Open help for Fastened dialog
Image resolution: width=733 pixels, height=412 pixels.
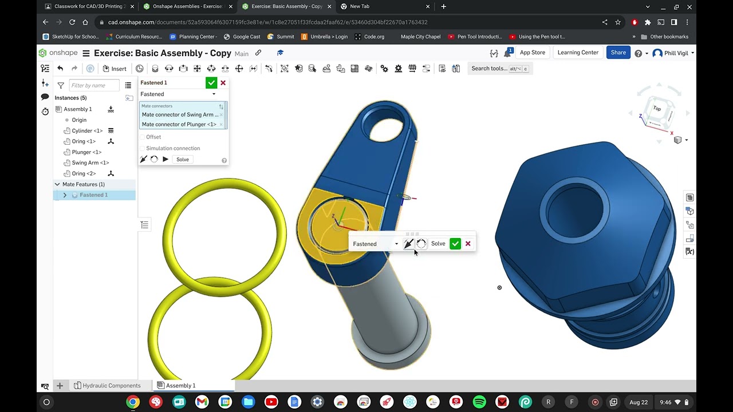pyautogui.click(x=224, y=160)
